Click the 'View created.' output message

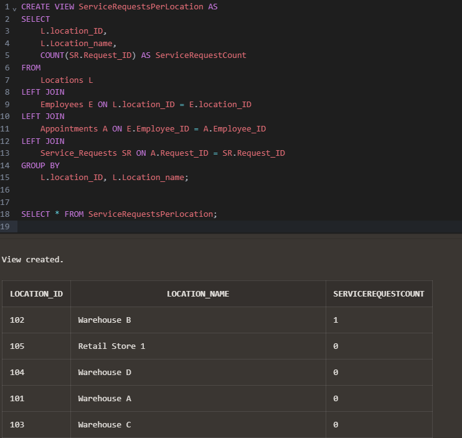coord(33,260)
